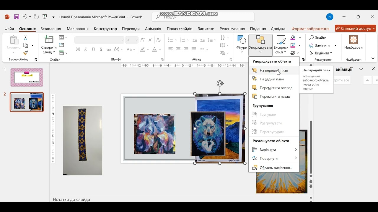Click the text highlight color swatch

click(142, 49)
